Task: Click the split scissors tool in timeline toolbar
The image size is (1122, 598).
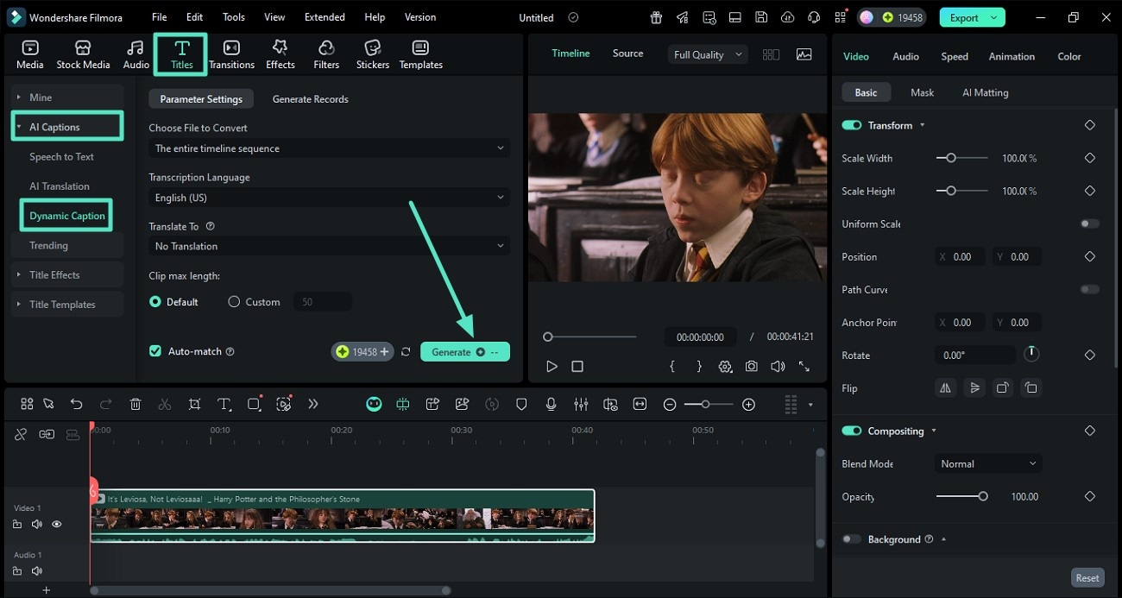Action: coord(165,404)
